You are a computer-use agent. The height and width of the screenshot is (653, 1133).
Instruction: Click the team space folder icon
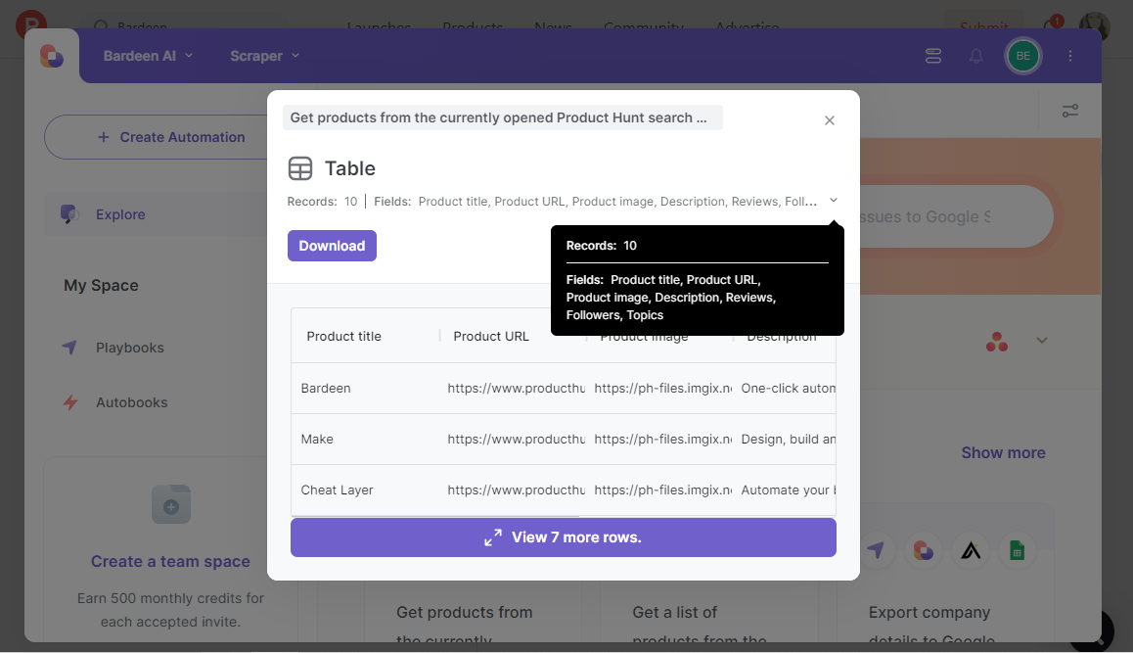tap(171, 504)
